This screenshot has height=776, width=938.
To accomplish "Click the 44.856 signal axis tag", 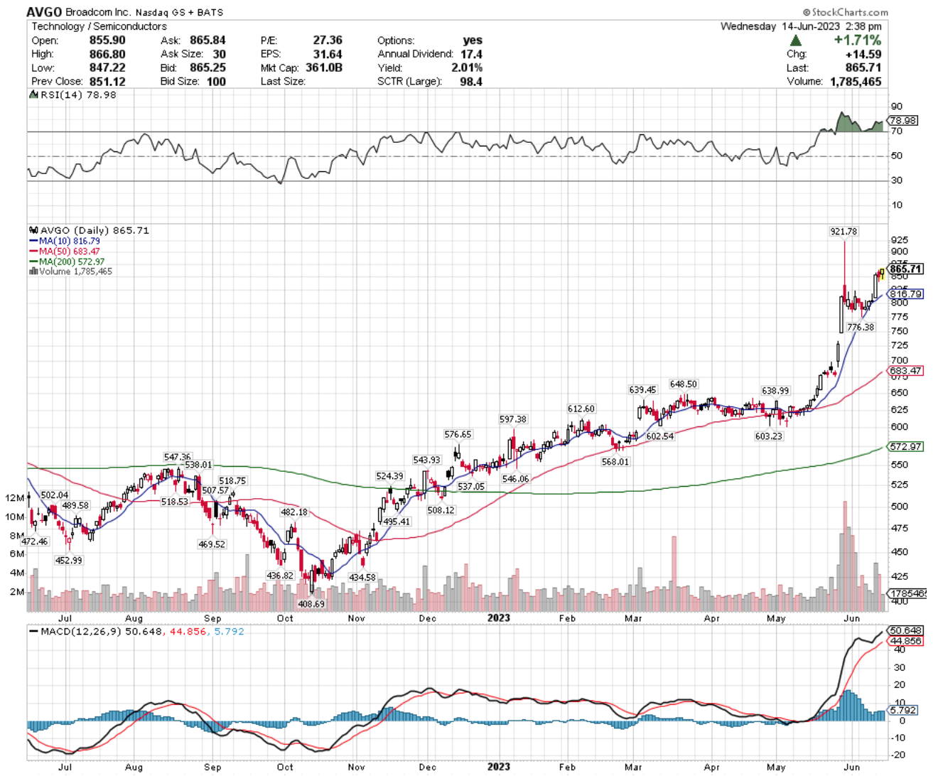I will tap(906, 641).
